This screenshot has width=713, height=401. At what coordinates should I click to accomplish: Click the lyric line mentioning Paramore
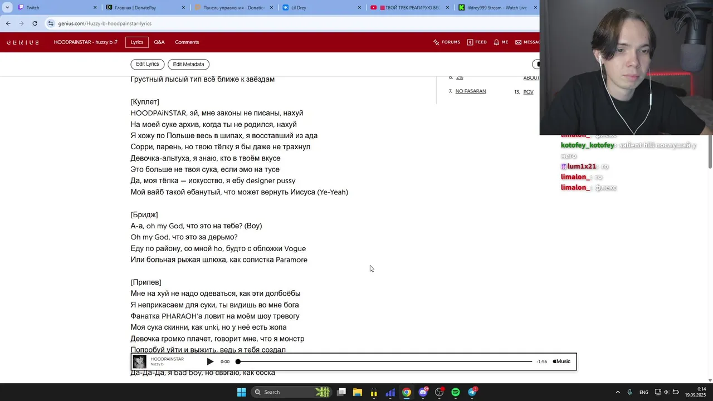coord(219,260)
